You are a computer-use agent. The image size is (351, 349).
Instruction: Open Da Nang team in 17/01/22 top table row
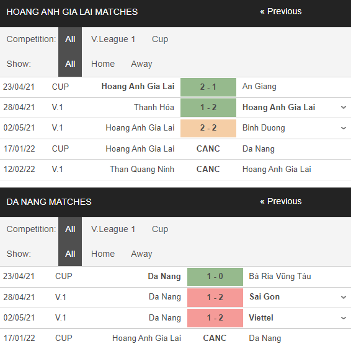[259, 149]
